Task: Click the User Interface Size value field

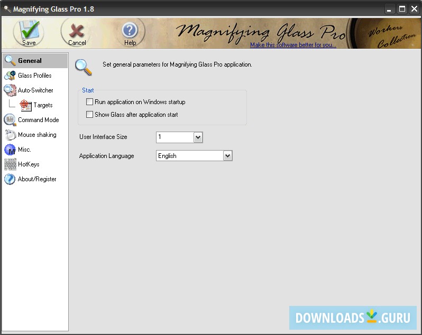Action: pyautogui.click(x=175, y=137)
